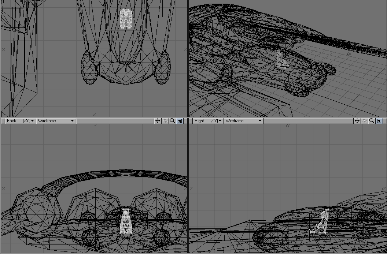Click the left oval wheel mesh in top-left viewport

(89, 68)
